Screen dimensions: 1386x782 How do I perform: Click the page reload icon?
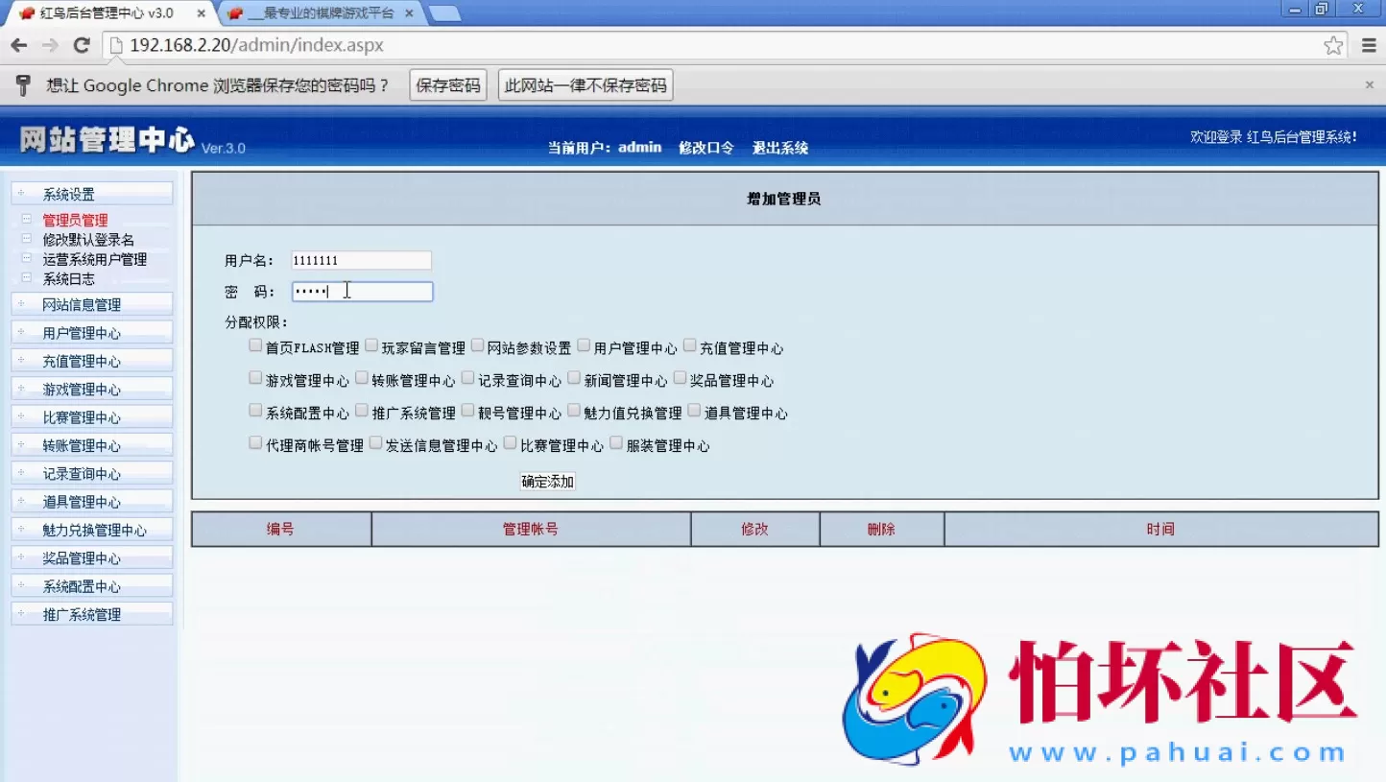[82, 44]
